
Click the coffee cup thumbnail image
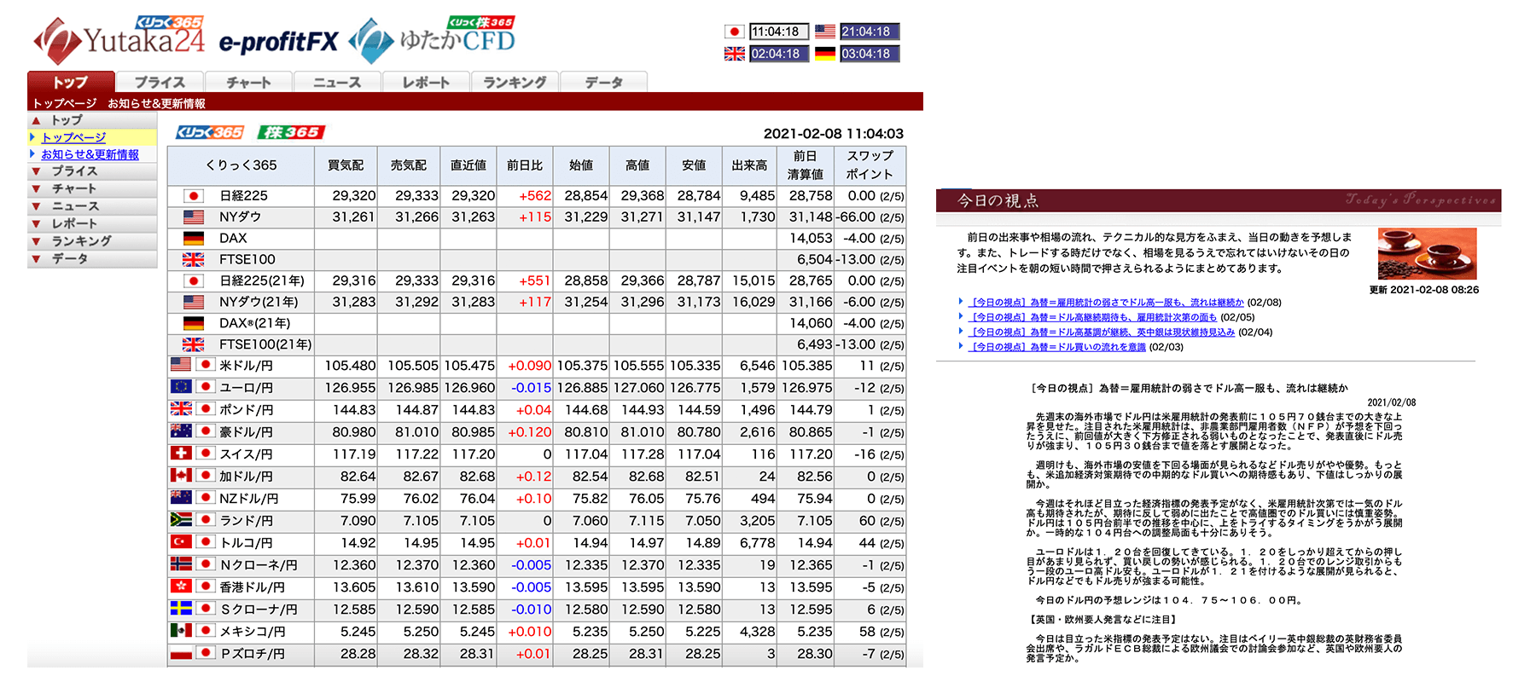coord(1427,253)
